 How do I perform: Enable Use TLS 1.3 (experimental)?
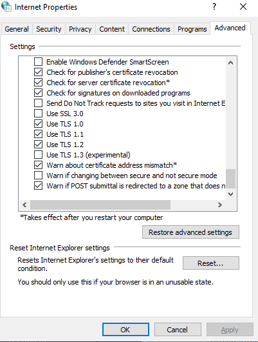coord(39,155)
